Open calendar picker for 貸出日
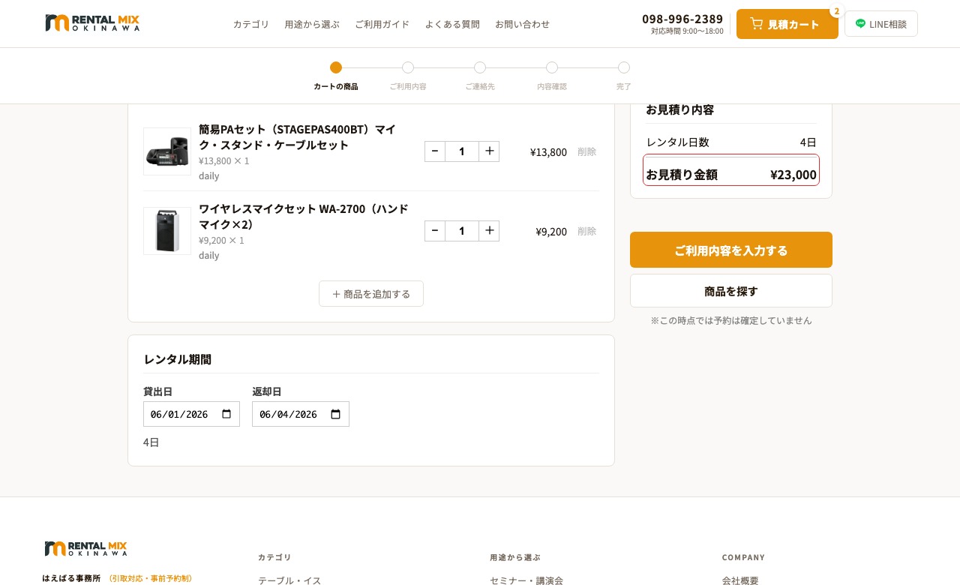The height and width of the screenshot is (585, 960). (226, 414)
